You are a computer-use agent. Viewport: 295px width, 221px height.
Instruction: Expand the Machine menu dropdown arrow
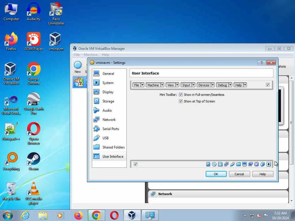162,85
